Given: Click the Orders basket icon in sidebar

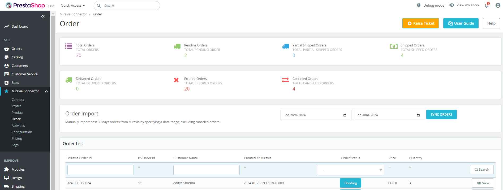Looking at the screenshot, I should pyautogui.click(x=7, y=49).
